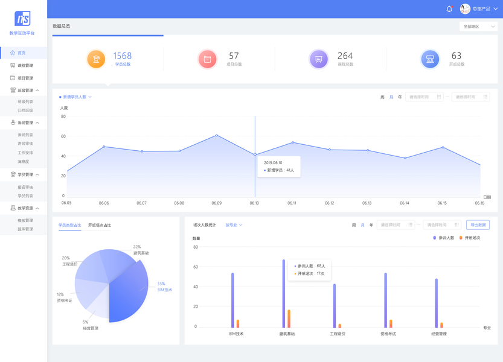This screenshot has height=362, width=503.
Task: Click the 教学资源 sidebar icon
Action: [13, 208]
